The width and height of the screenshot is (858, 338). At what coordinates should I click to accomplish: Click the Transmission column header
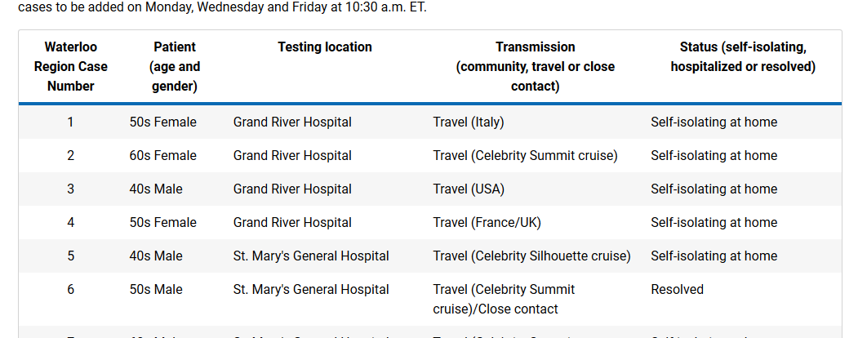[x=535, y=66]
